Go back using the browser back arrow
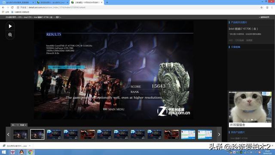275x155 pixels. [x=3, y=7]
